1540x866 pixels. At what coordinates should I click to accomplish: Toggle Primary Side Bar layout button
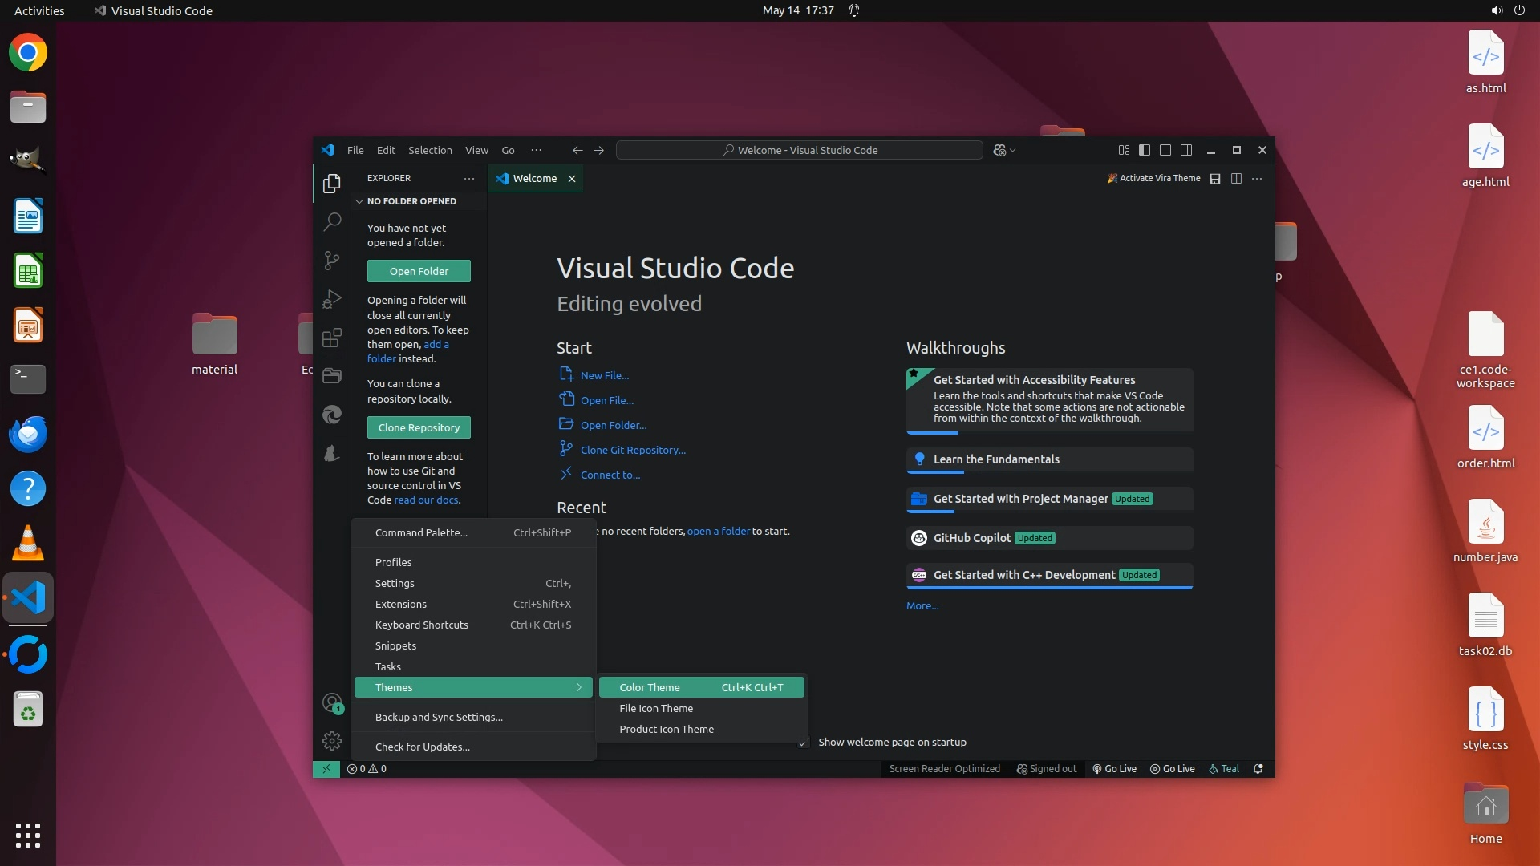(1145, 150)
